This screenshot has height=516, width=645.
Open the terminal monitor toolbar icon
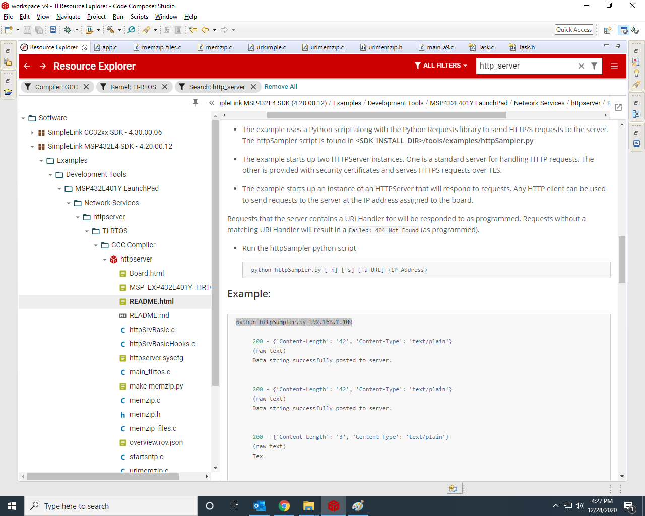click(53, 30)
